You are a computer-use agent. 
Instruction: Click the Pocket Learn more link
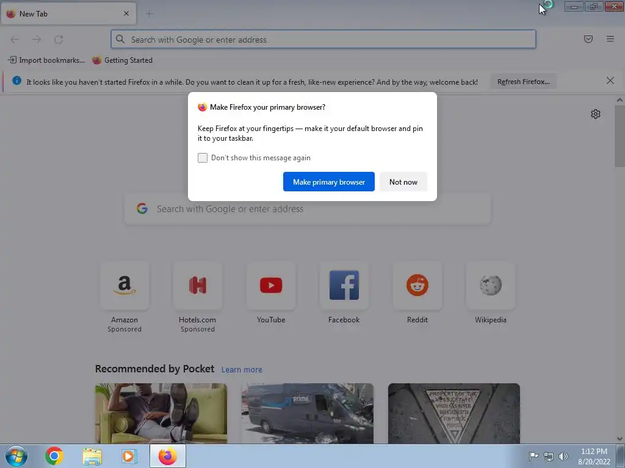tap(242, 370)
